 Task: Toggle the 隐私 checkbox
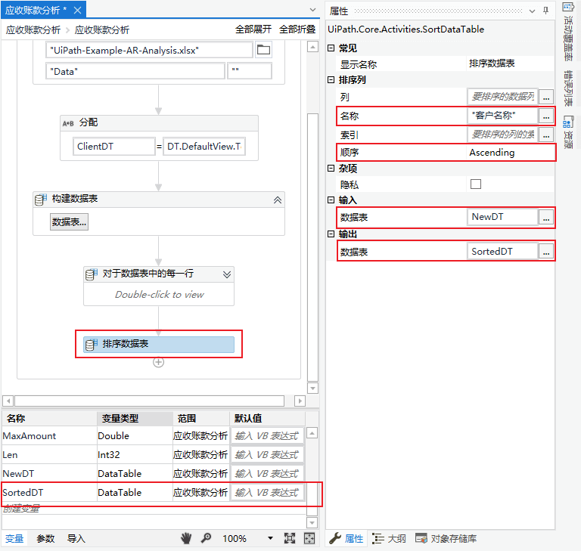476,184
